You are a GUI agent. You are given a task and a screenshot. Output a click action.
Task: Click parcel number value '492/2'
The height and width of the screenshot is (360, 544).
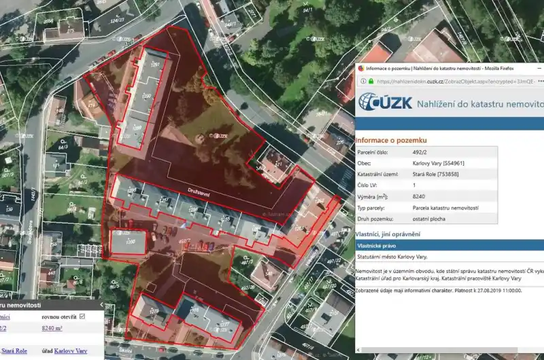click(420, 152)
